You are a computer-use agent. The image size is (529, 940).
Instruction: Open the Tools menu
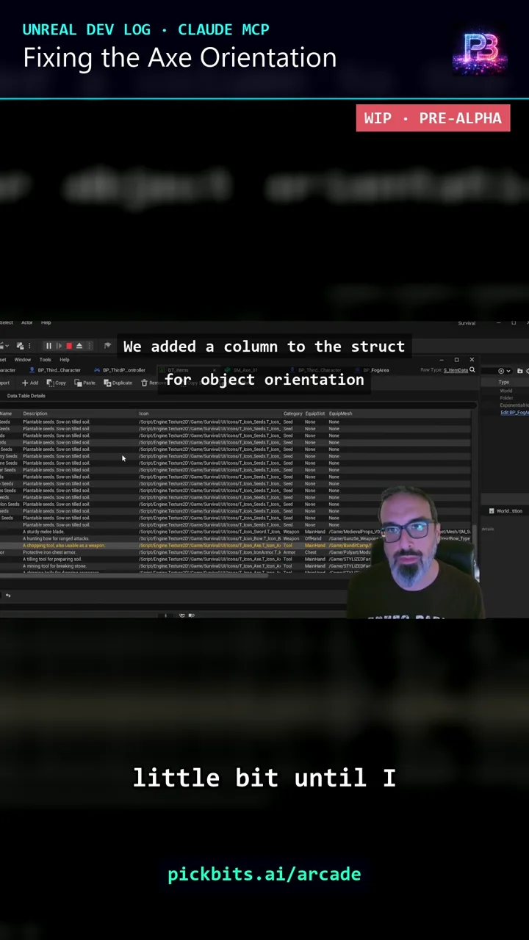(x=46, y=360)
